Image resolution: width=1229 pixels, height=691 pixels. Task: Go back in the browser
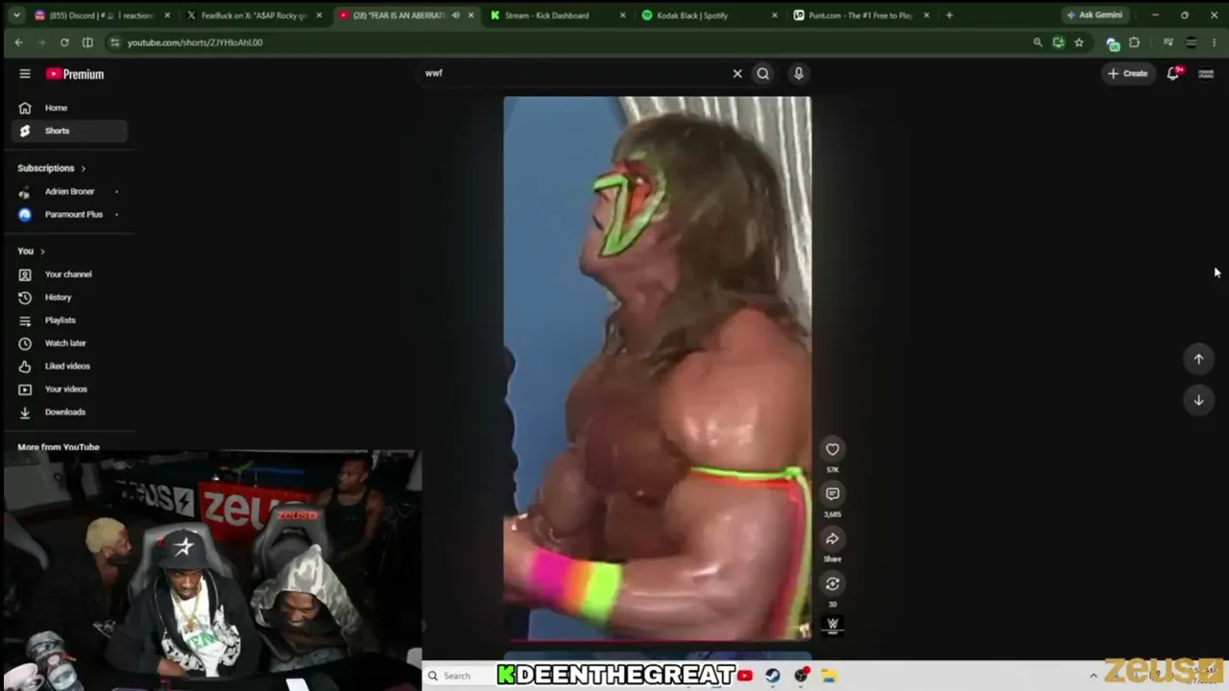point(18,42)
